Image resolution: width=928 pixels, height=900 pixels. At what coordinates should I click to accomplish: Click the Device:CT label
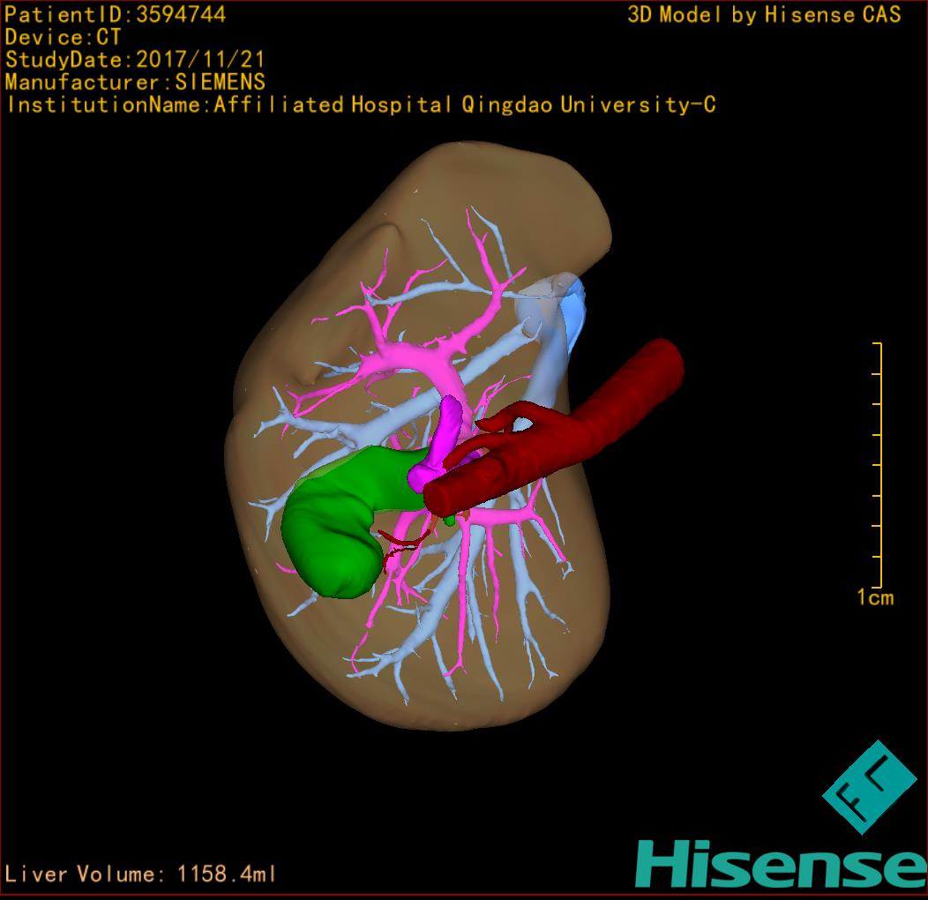click(63, 37)
